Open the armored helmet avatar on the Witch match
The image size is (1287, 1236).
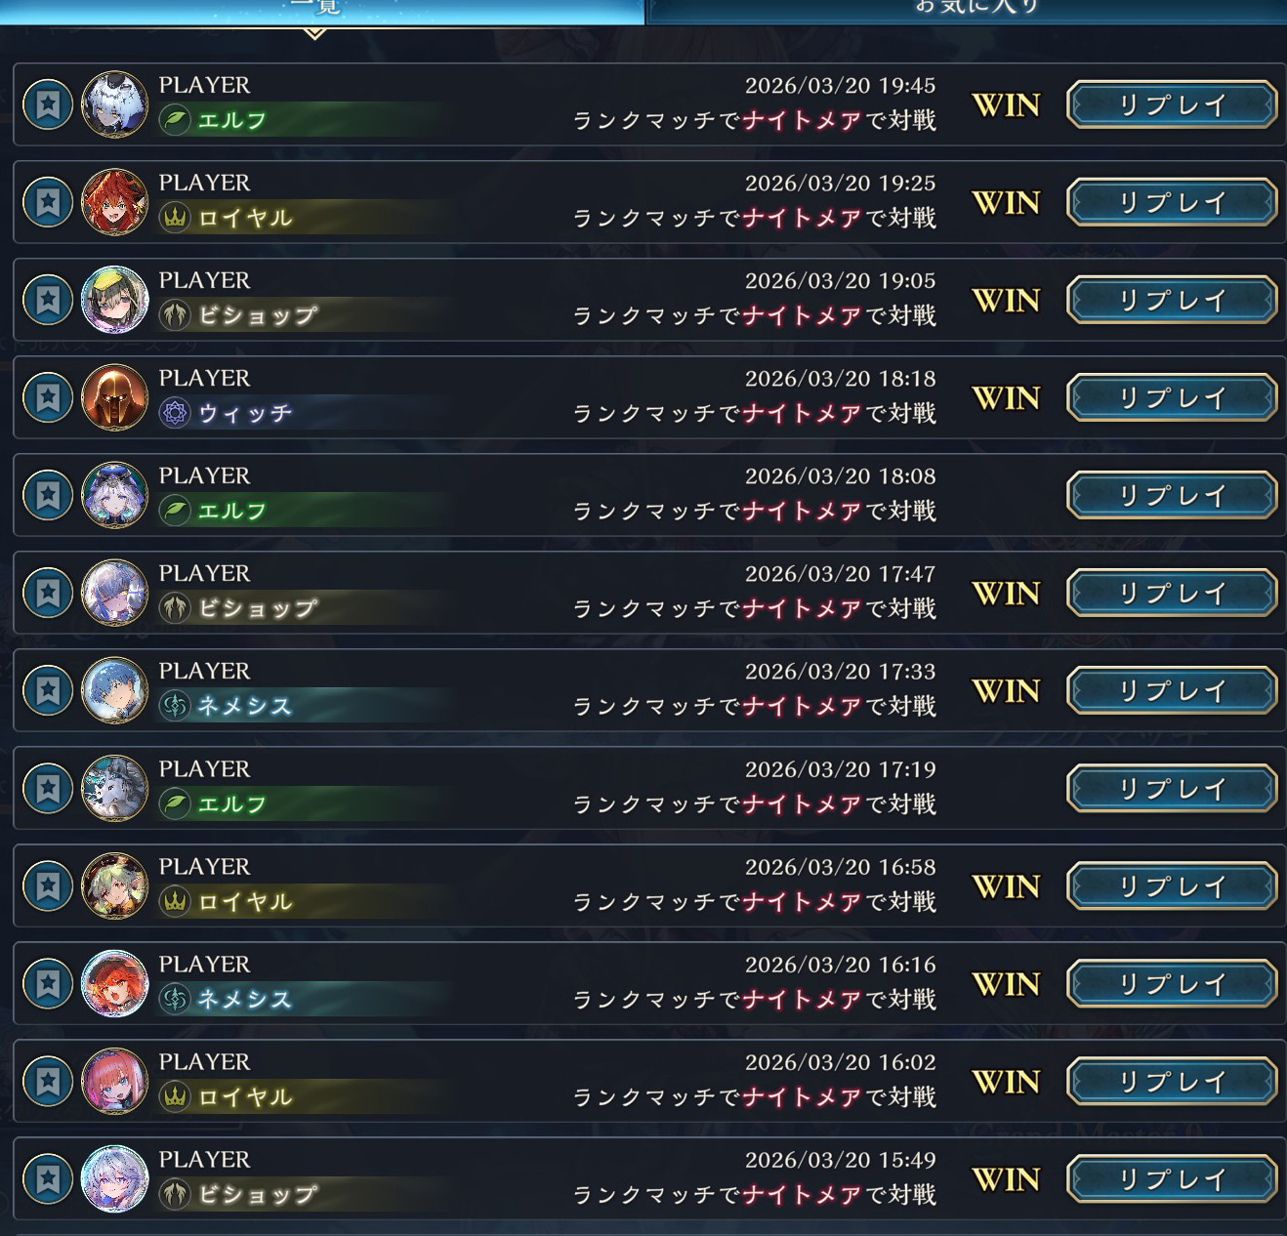[x=115, y=397]
